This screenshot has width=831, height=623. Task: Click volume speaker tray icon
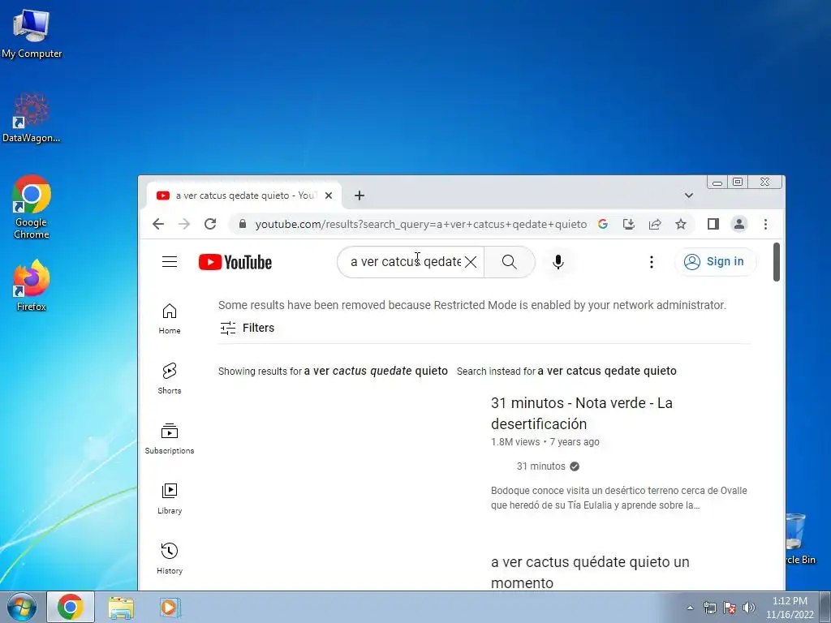pos(749,608)
